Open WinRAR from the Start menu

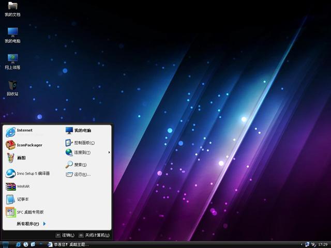click(23, 187)
